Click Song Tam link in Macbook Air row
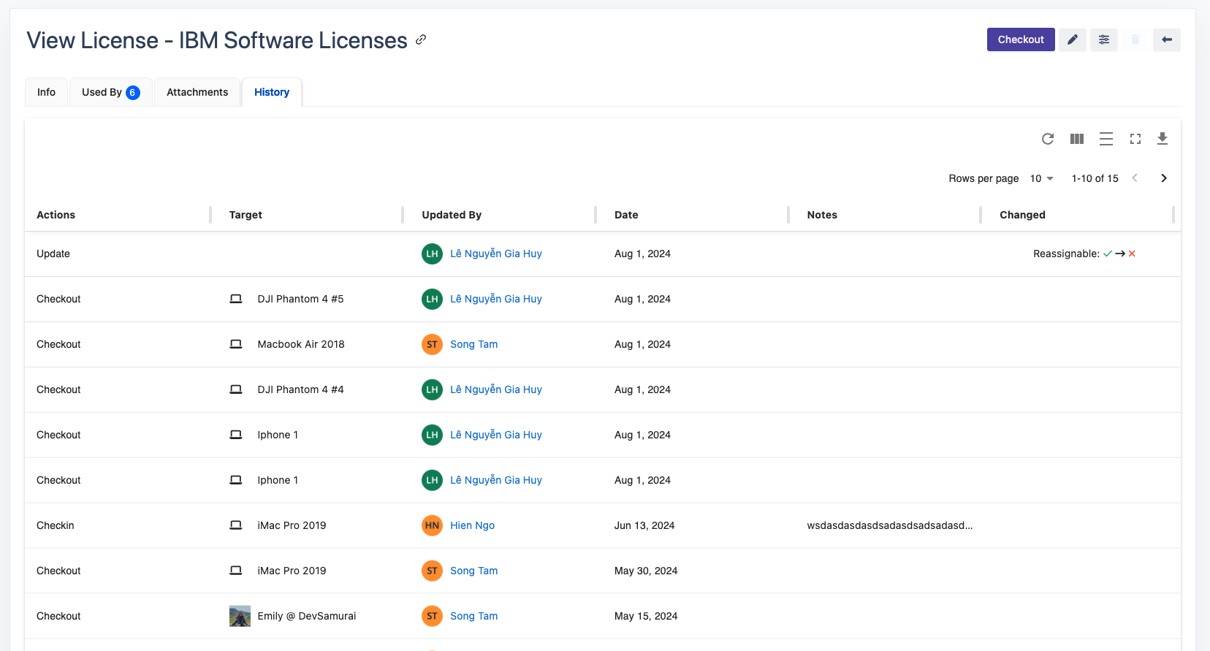The width and height of the screenshot is (1210, 651). (473, 344)
